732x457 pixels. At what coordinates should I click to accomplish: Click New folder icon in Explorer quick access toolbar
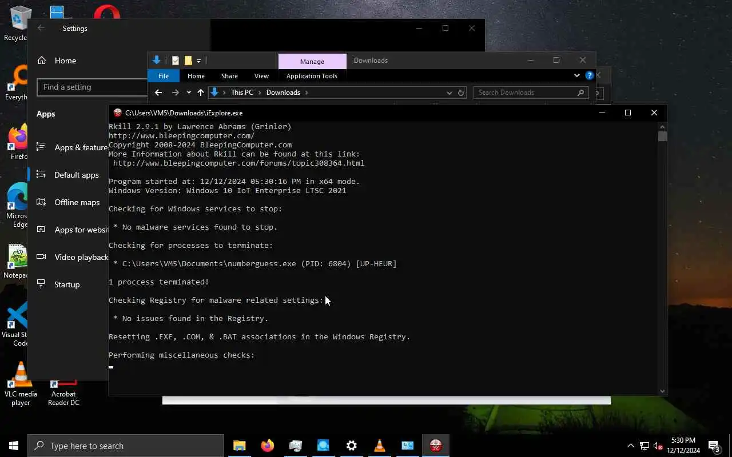pos(188,61)
